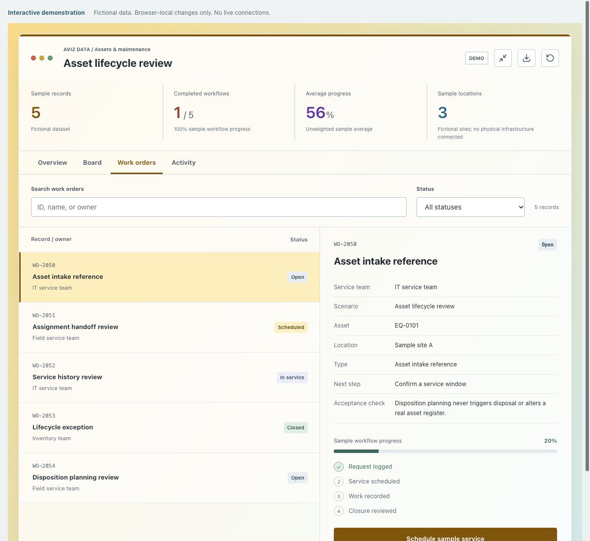
Task: Click step 3 Work recorded circle
Action: click(339, 496)
